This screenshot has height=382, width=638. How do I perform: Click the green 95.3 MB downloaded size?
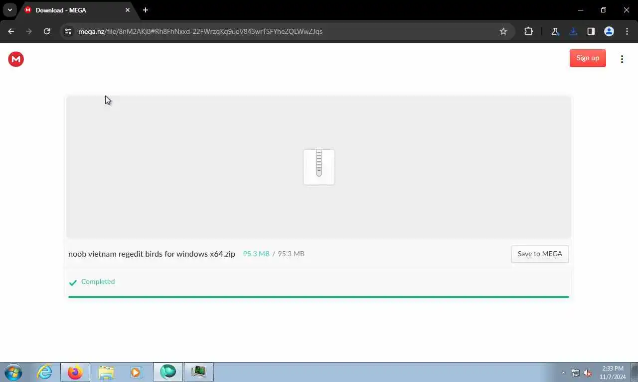(x=256, y=254)
